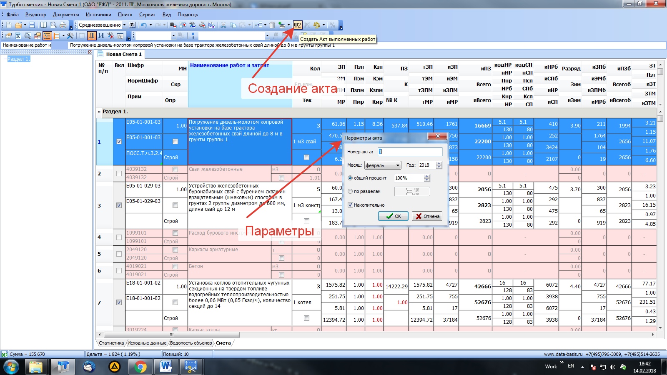Select 'по разделам' radio button

[x=350, y=191]
